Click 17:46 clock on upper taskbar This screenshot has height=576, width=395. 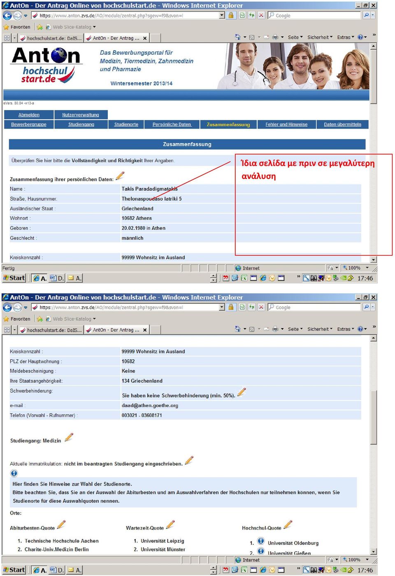[x=365, y=278]
